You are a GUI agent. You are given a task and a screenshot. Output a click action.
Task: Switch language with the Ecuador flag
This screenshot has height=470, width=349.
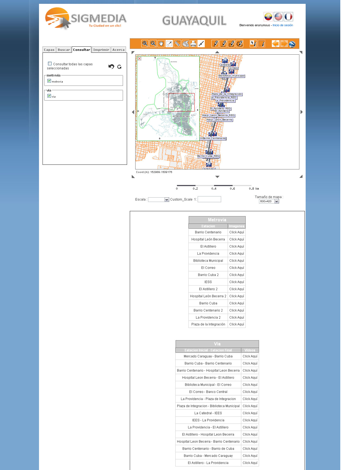(268, 17)
